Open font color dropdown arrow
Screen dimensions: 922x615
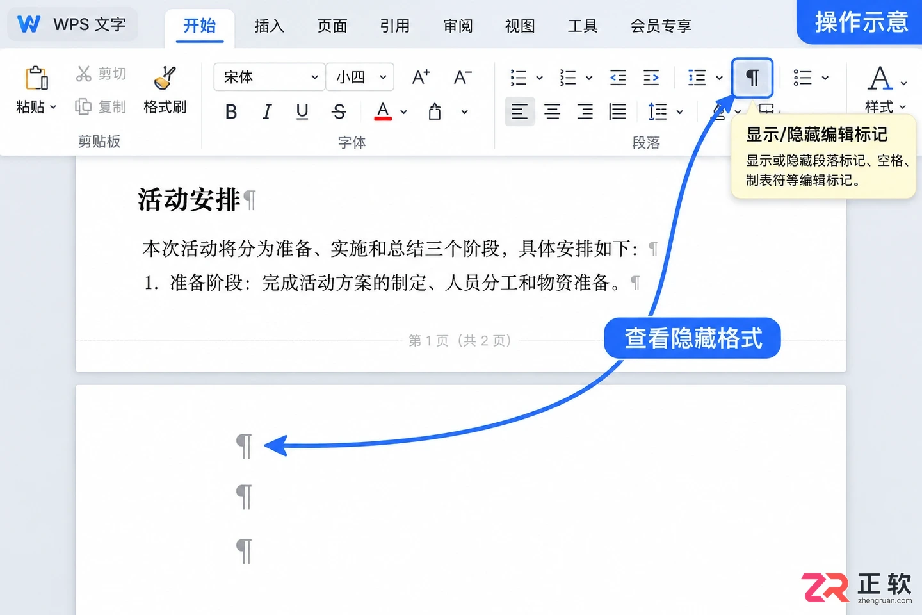point(404,112)
